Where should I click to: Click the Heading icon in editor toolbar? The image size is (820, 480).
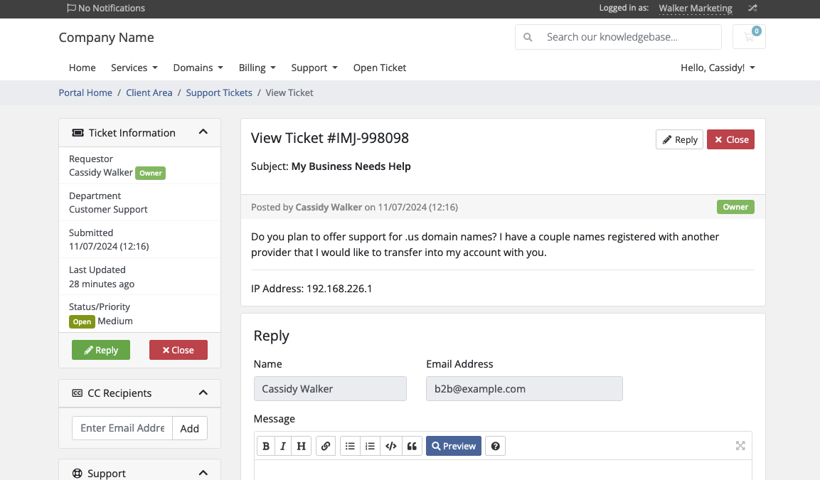pos(302,446)
